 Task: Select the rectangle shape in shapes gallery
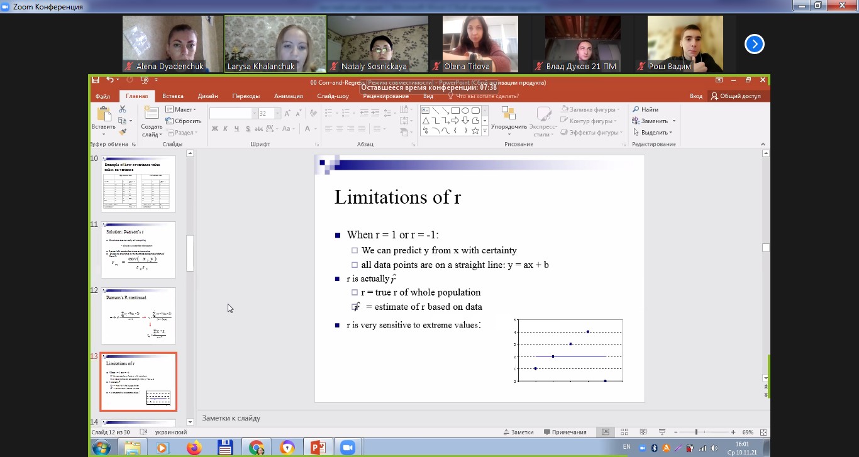click(x=455, y=111)
